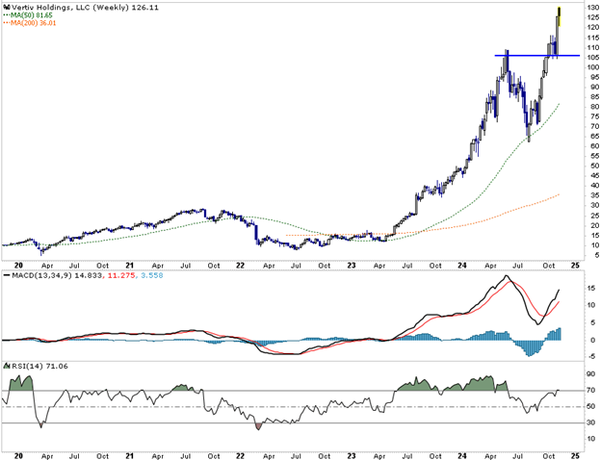Click the 45 price axis label
Viewport: 601px width, 460px height.
(x=593, y=176)
